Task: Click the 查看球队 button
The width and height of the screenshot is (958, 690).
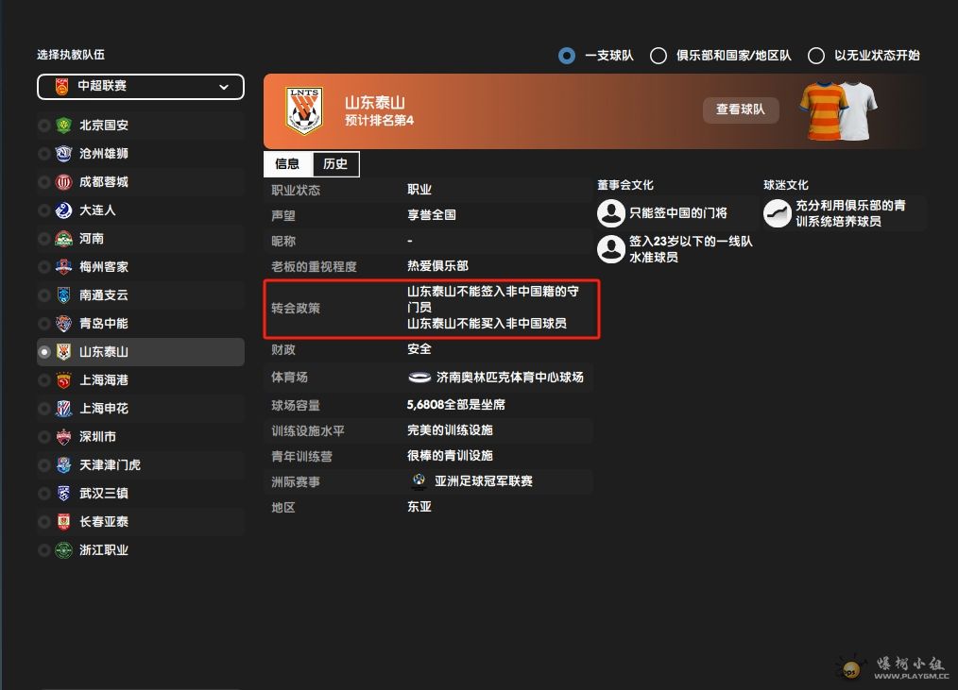Action: point(741,109)
